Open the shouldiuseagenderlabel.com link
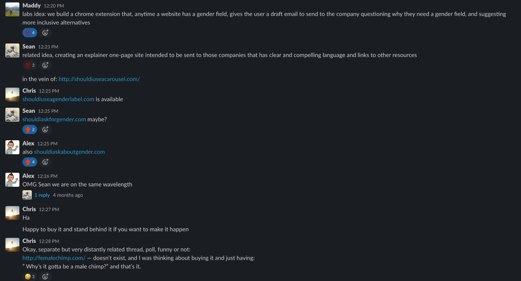Viewport: 521px width, 281px height. click(58, 99)
